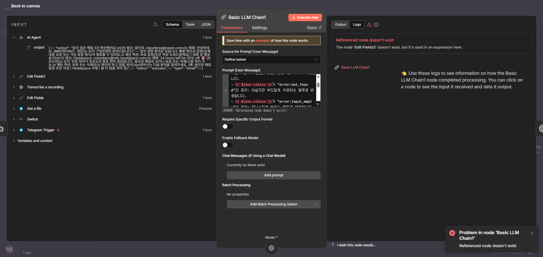Open the OpenAI model connector at panel bottom

271,248
